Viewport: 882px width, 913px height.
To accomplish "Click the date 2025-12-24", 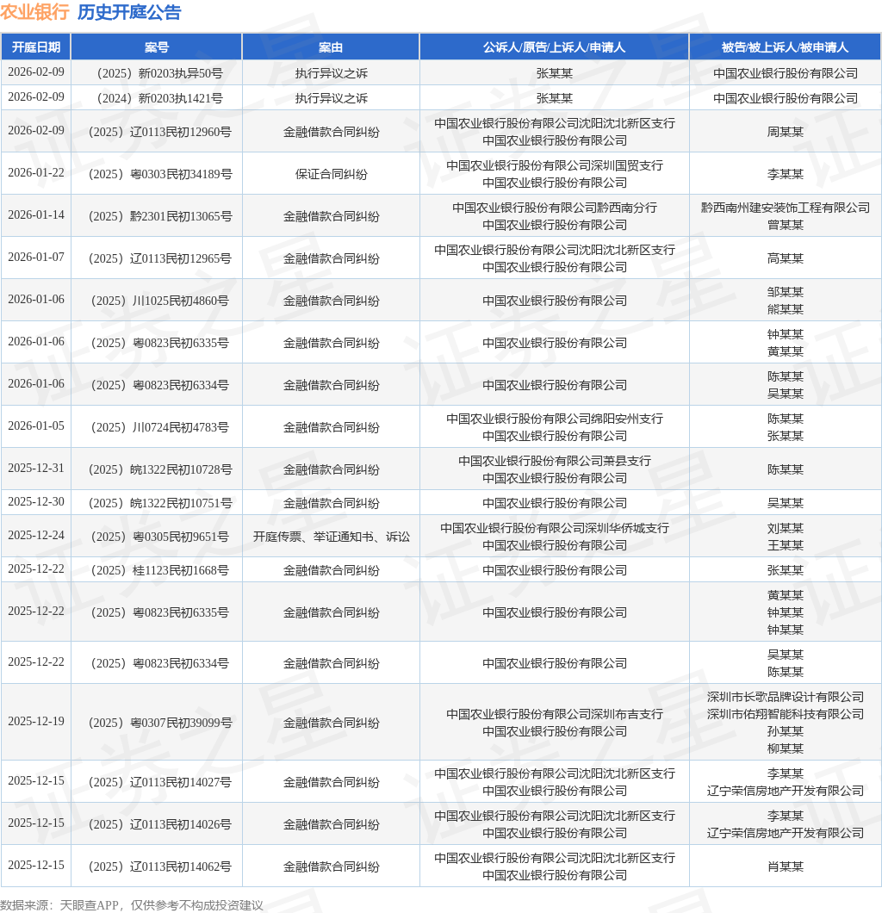I will [36, 535].
